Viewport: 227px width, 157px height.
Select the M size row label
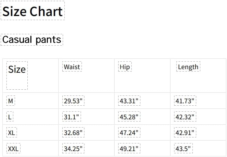coord(11,101)
